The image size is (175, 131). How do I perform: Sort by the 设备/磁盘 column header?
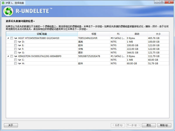tap(42, 34)
